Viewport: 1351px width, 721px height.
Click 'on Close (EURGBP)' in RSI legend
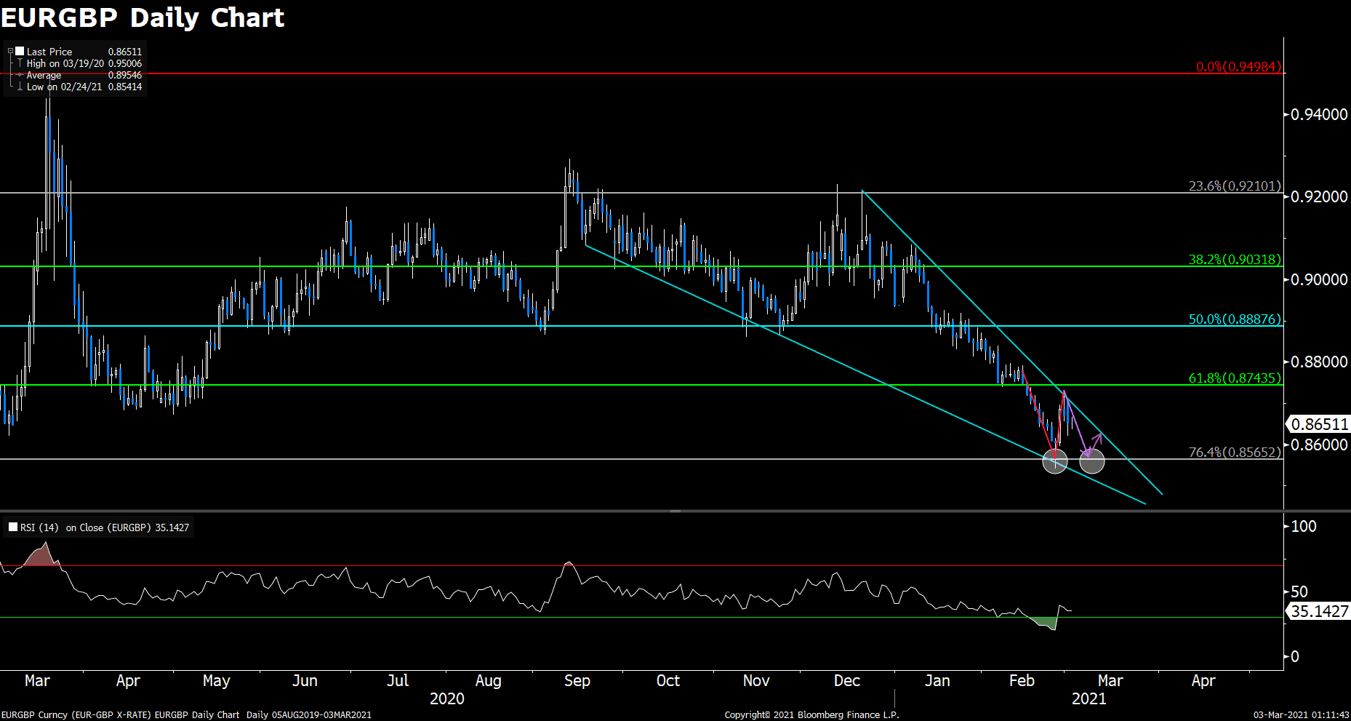(108, 527)
